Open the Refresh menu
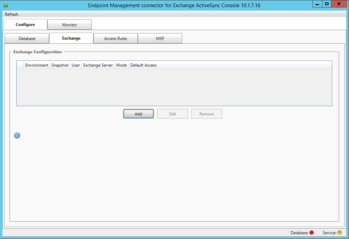Screen dimensions: 349x239 pyautogui.click(x=12, y=14)
